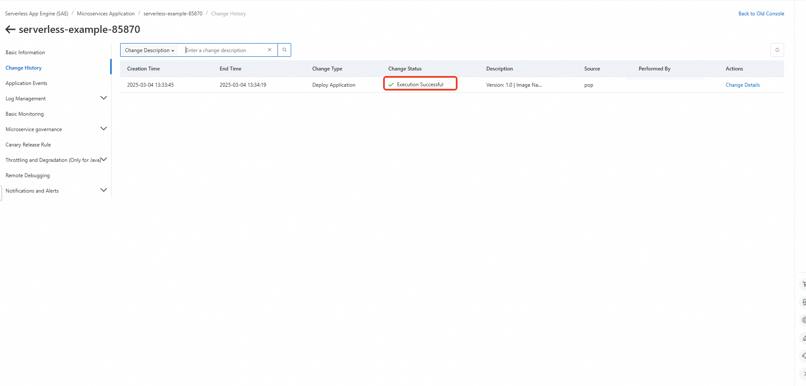This screenshot has height=386, width=806.
Task: Open Change Details for the deployment
Action: 742,85
